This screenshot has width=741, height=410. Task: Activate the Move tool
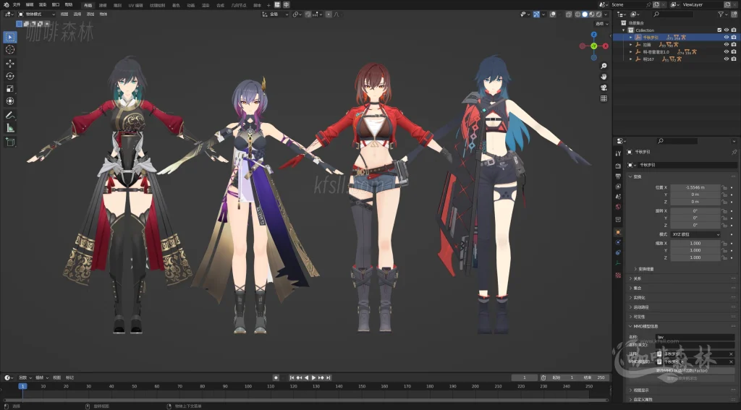pyautogui.click(x=10, y=63)
